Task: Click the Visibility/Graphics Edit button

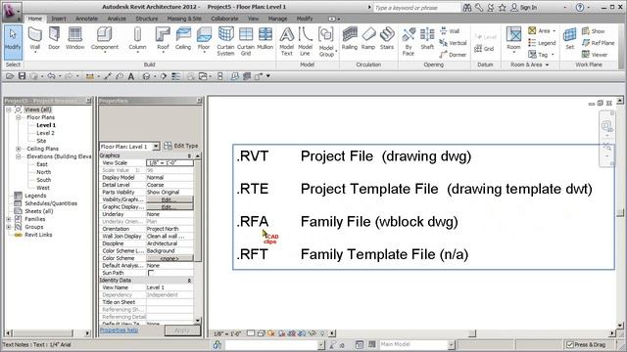Action: tap(169, 199)
